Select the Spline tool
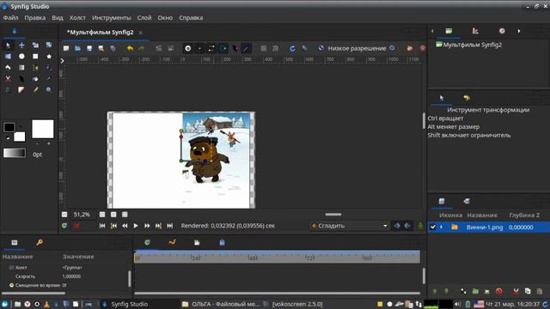Image resolution: width=550 pixels, height=309 pixels. (x=35, y=68)
